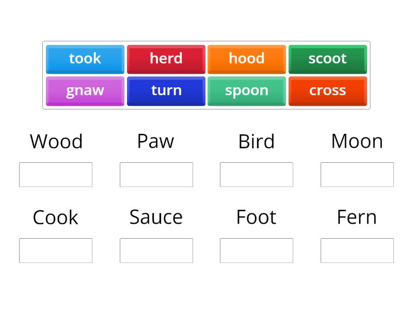Select the "spoon" word tile
This screenshot has width=413, height=310.
pos(247,91)
